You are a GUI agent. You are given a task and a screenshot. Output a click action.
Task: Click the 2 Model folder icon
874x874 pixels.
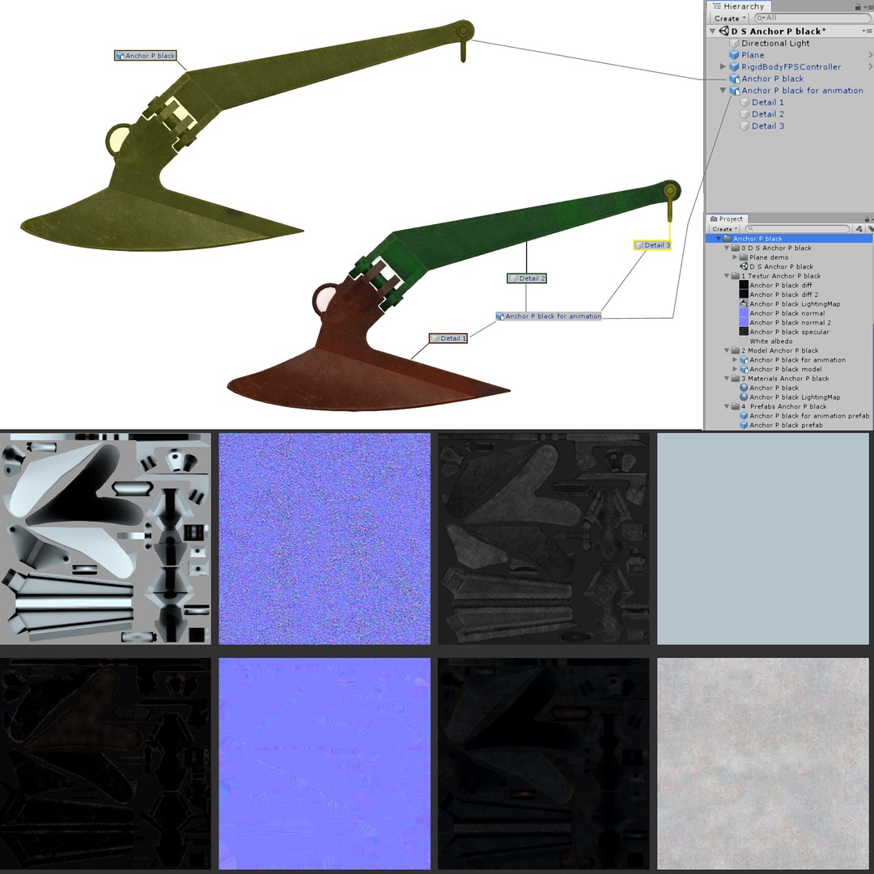pos(735,350)
